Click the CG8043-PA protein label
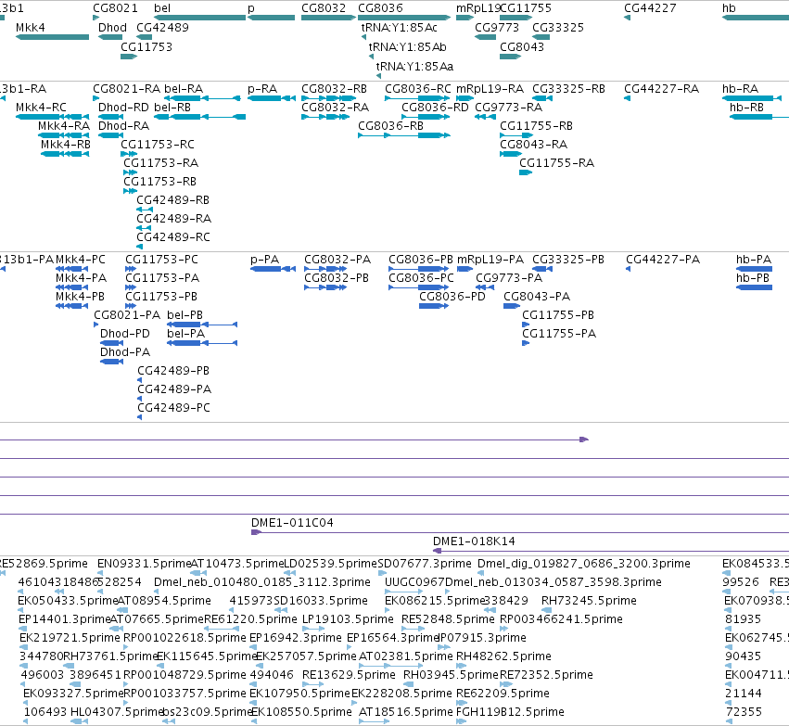This screenshot has height=726, width=789. point(537,297)
